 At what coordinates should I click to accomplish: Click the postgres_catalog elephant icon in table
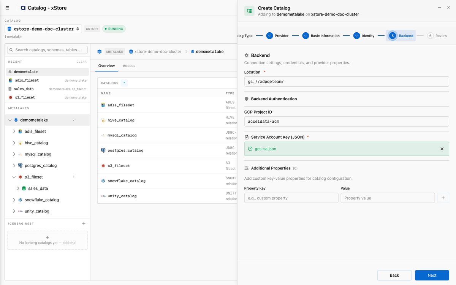(103, 150)
